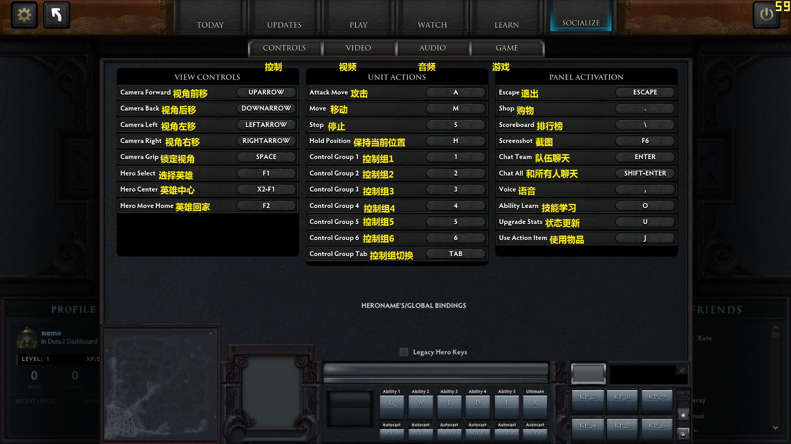This screenshot has width=791, height=444.
Task: Change Chat Team ENTER binding
Action: (645, 157)
